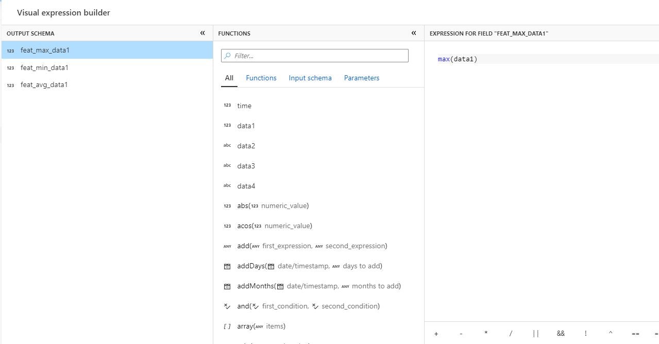Click the && operator button
This screenshot has height=344, width=659.
[x=560, y=333]
